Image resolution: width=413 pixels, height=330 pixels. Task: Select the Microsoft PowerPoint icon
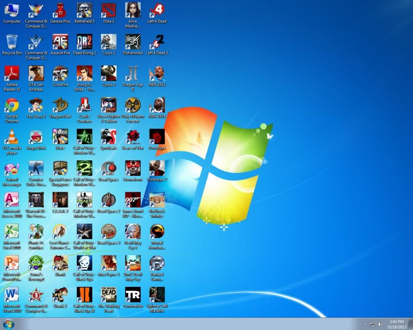[12, 268]
